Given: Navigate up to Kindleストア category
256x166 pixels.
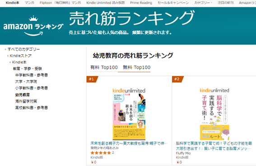Looking at the screenshot, I should point(21,56).
